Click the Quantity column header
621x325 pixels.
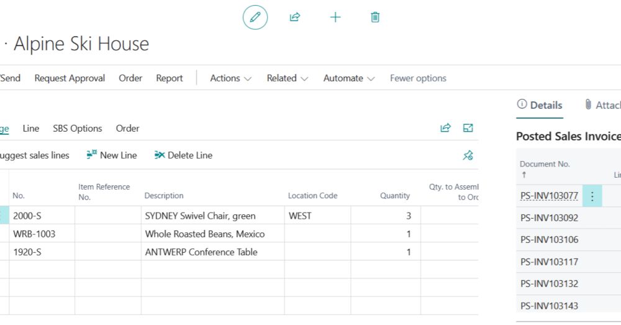point(395,195)
